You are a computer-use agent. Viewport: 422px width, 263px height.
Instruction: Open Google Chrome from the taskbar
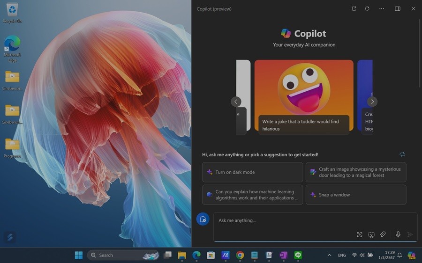[240, 255]
